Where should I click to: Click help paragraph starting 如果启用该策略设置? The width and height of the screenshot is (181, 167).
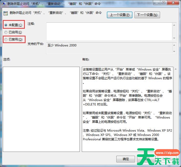tap(127, 98)
